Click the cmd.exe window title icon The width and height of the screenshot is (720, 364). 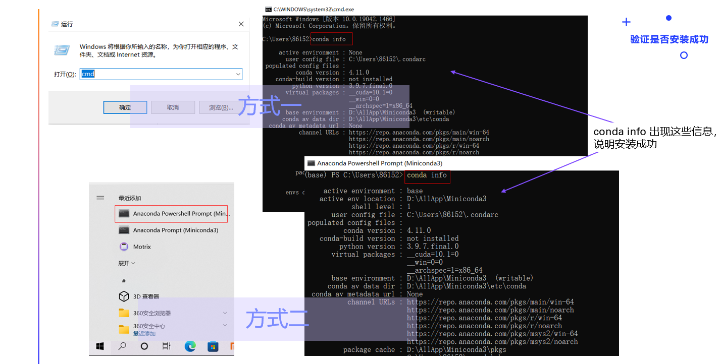269,9
